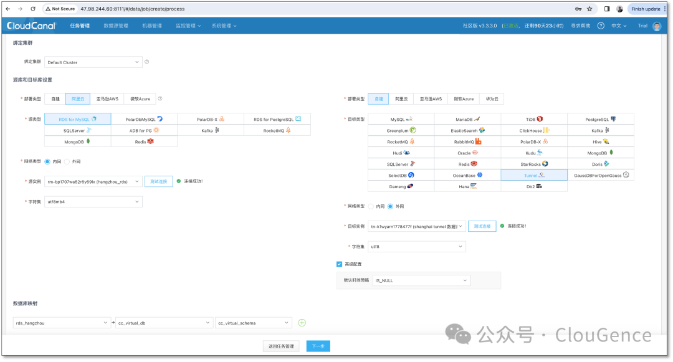
Task: Toggle the 高级配置 checkbox
Action: (x=340, y=264)
